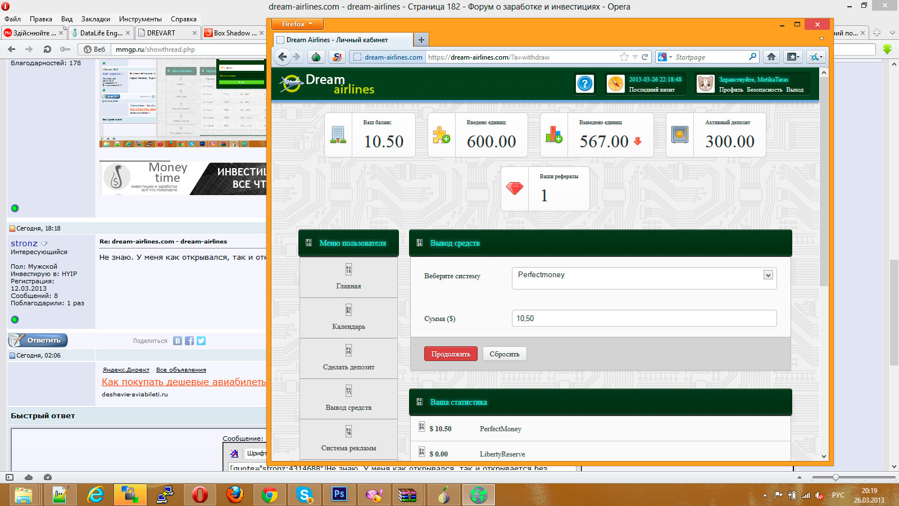
Task: Go back in the Firefox window
Action: coord(283,57)
